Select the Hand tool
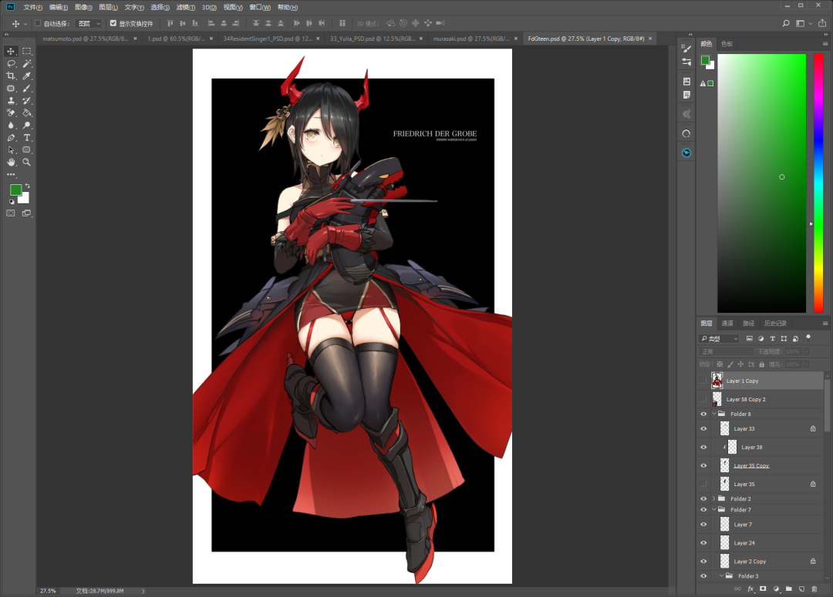The height and width of the screenshot is (597, 833). tap(11, 163)
